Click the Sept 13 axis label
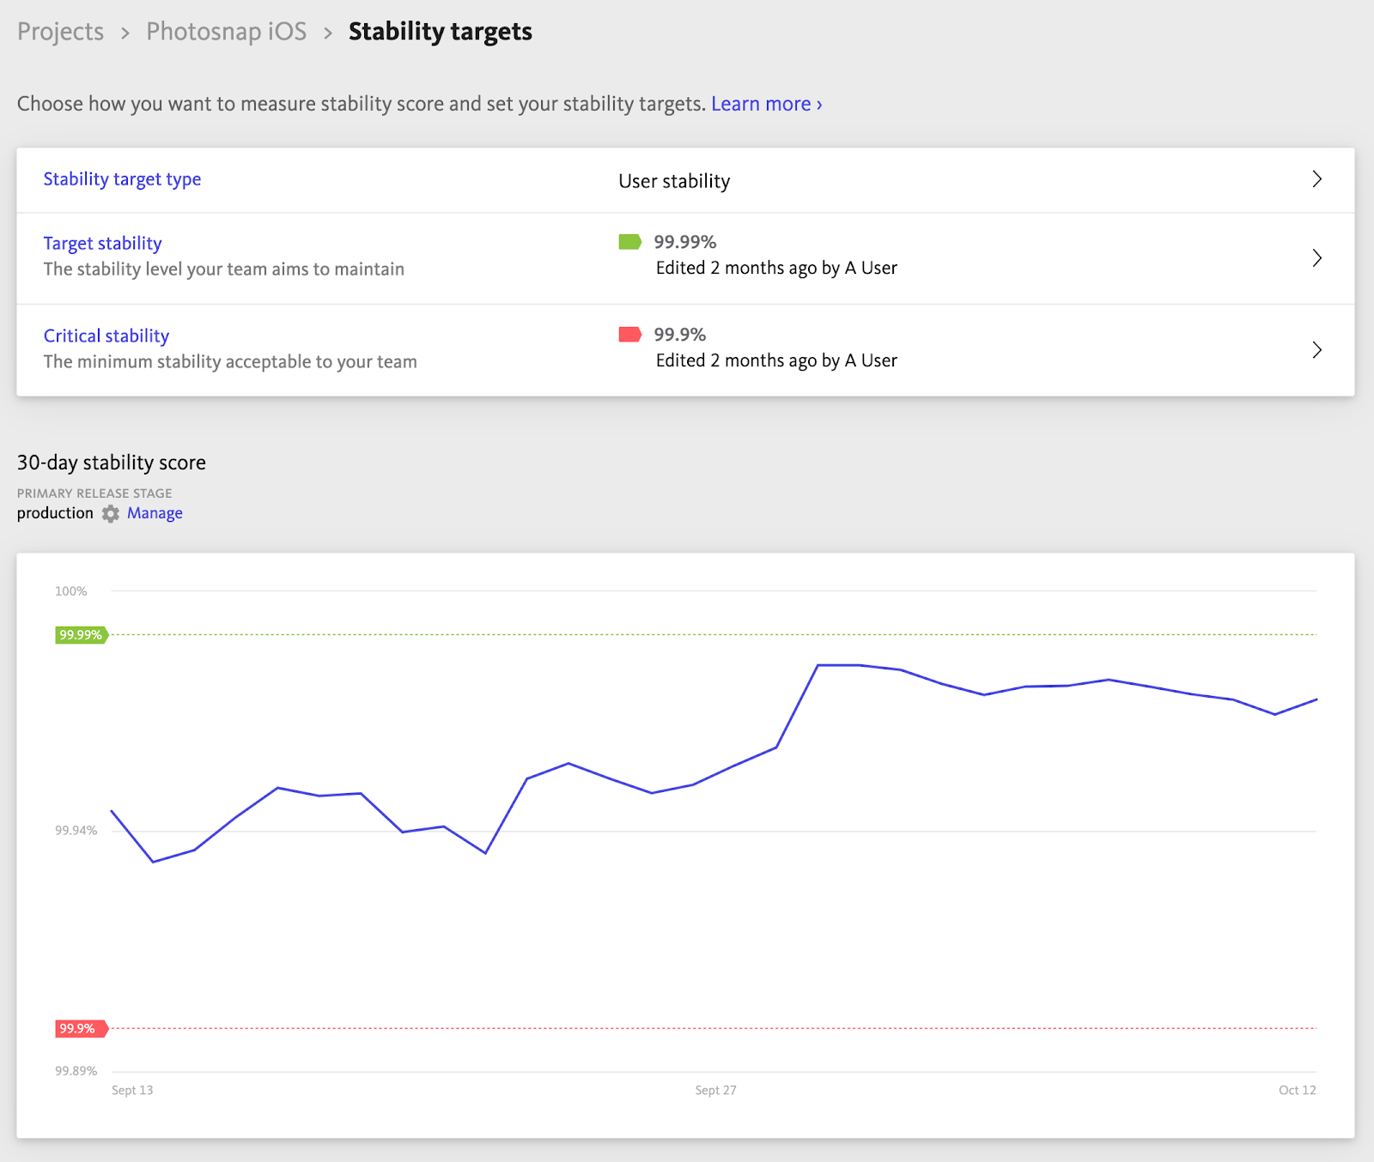 (x=132, y=1090)
